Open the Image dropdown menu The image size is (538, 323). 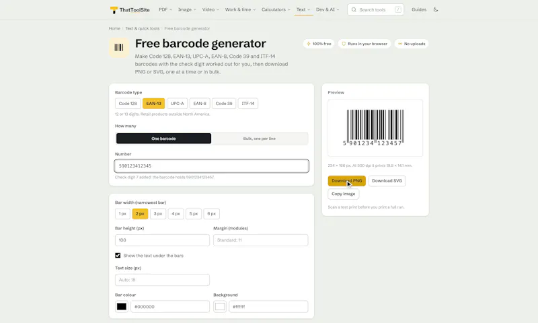pyautogui.click(x=187, y=9)
